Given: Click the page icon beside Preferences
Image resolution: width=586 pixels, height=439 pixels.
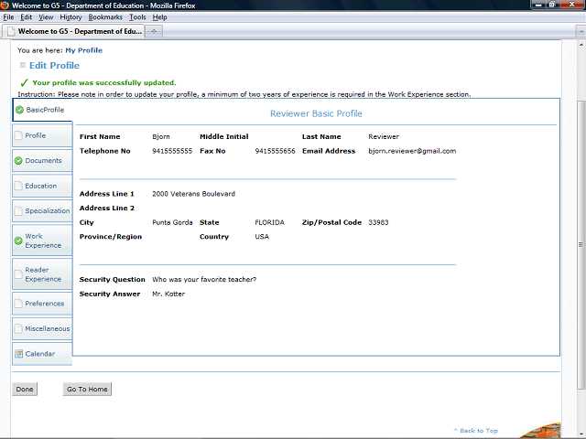Looking at the screenshot, I should [x=18, y=304].
